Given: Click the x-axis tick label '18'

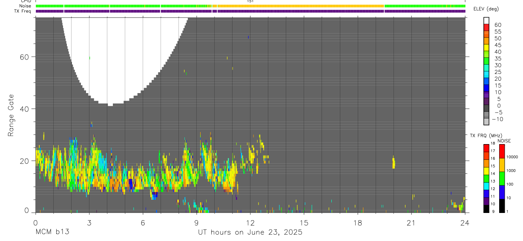Looking at the screenshot, I should 357,223.
